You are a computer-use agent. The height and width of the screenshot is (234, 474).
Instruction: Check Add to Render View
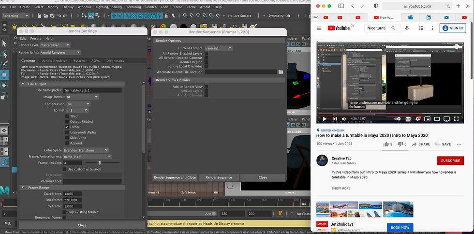[x=206, y=87]
